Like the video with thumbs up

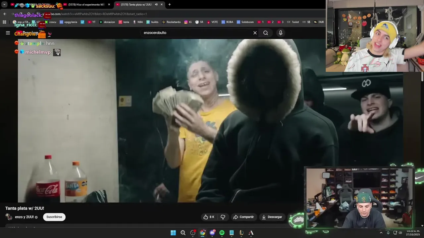209,217
